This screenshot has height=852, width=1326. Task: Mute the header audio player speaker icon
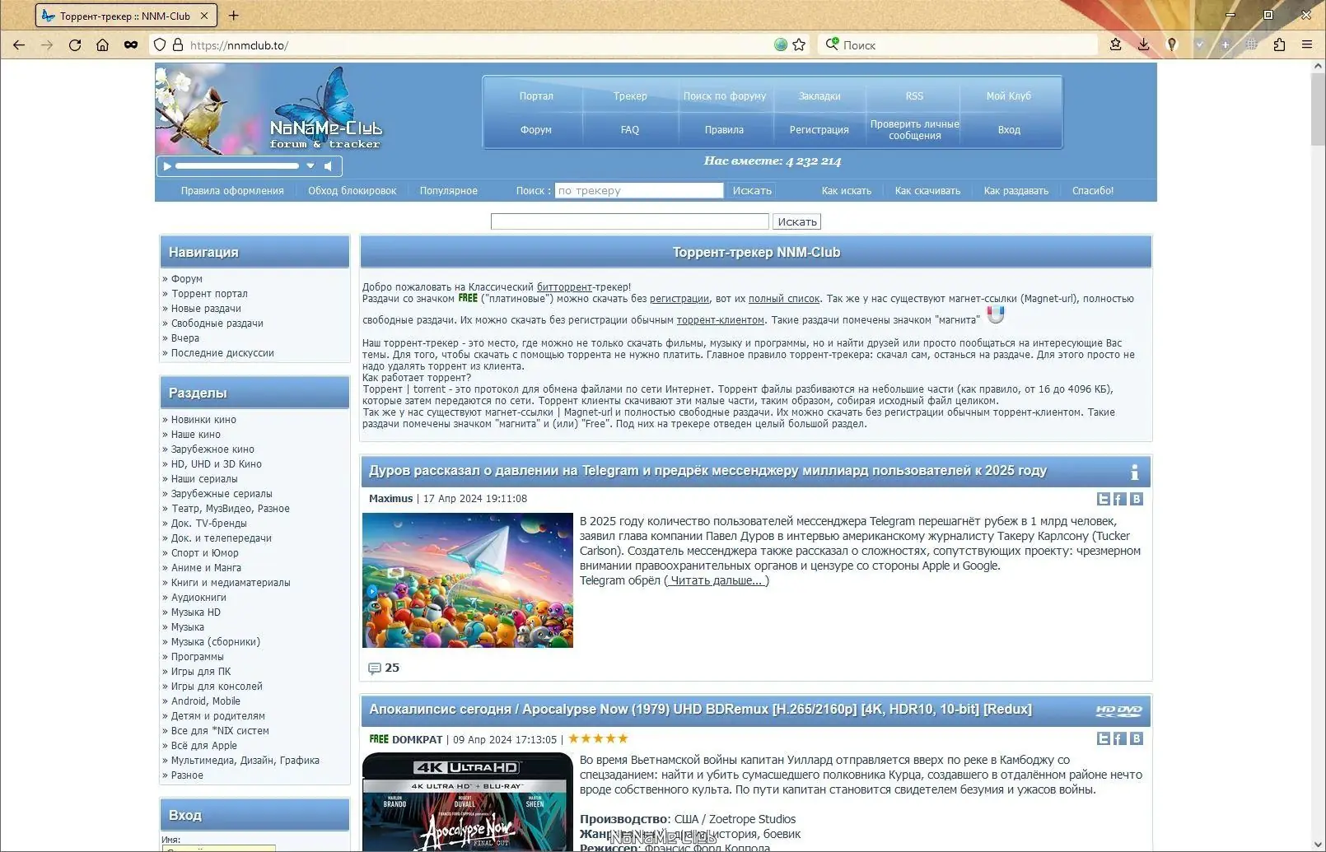329,166
